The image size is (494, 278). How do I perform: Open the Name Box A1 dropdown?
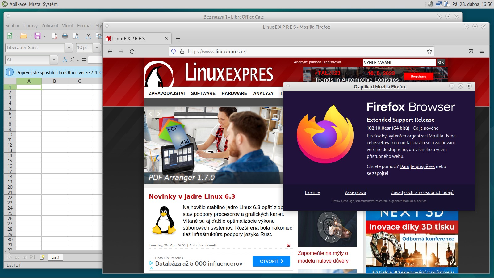[54, 60]
